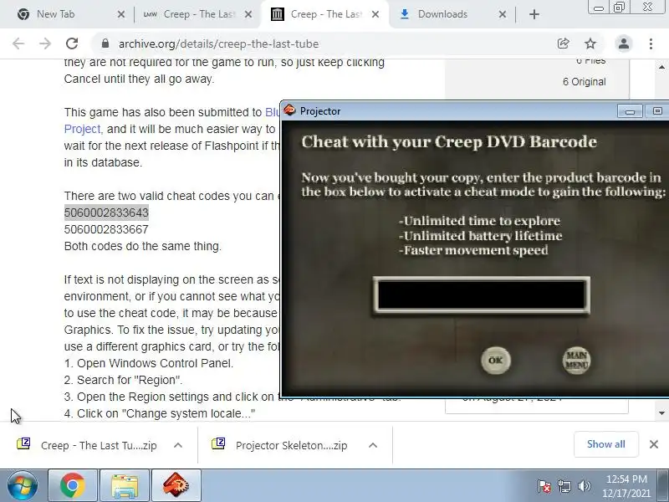Click the barcode entry box in Projector
The image size is (669, 502).
482,295
